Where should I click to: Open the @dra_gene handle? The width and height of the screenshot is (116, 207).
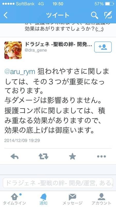pos(36,50)
